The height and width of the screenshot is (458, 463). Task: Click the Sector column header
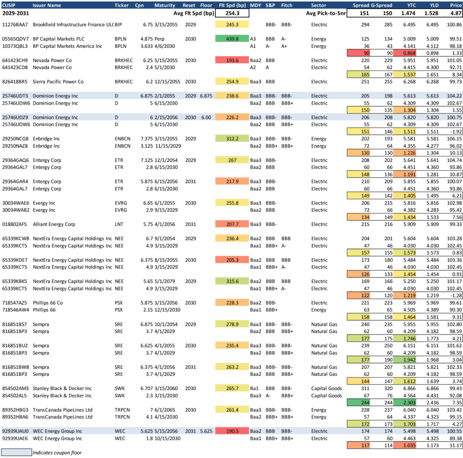[x=318, y=5]
